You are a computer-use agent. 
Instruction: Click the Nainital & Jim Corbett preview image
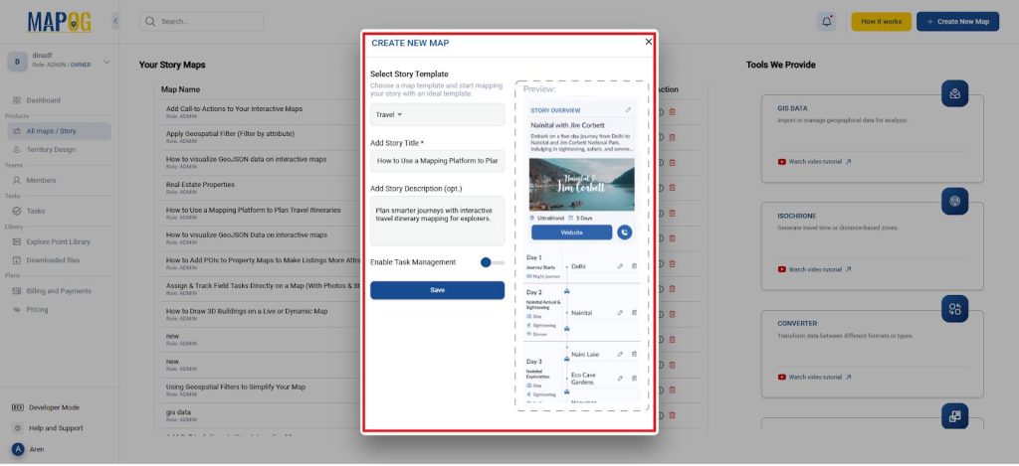[581, 185]
